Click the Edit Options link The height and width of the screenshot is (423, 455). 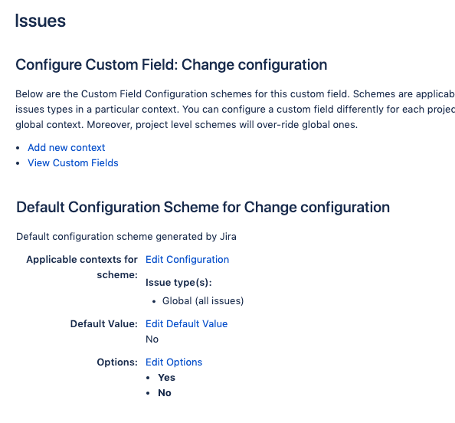[x=174, y=362]
